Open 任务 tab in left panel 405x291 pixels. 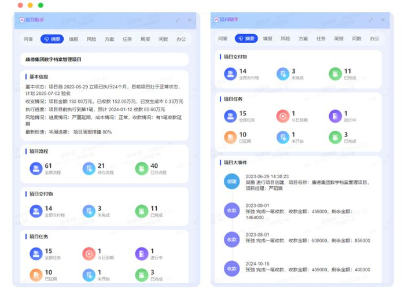[x=127, y=39]
